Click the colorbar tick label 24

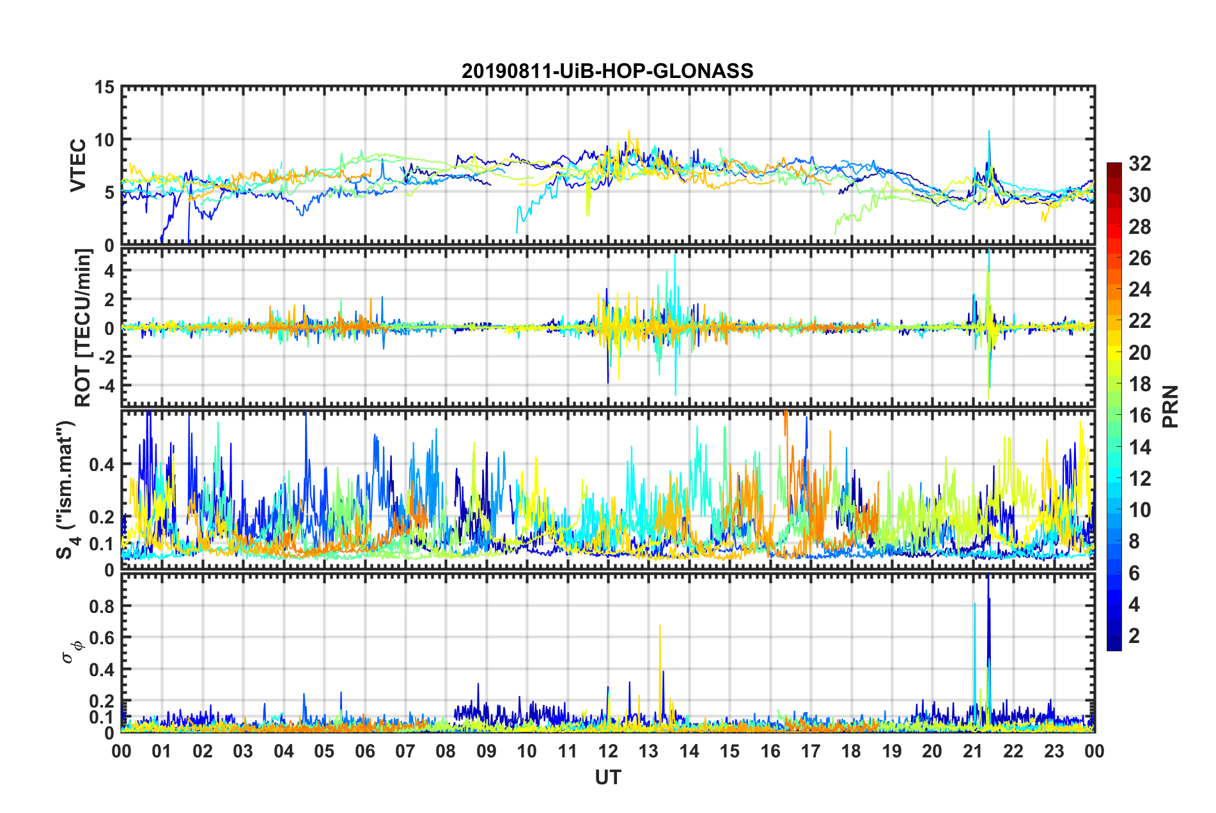(x=1139, y=290)
